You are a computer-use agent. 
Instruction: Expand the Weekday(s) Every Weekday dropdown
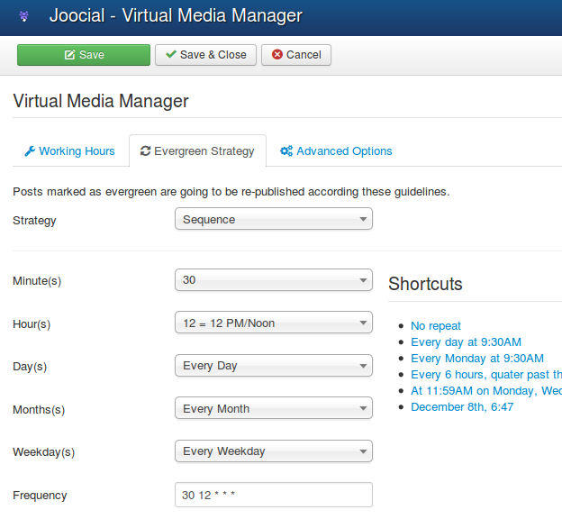273,451
